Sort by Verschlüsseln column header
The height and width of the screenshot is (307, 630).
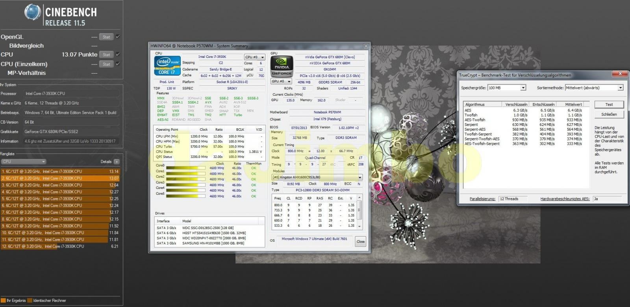pos(516,104)
